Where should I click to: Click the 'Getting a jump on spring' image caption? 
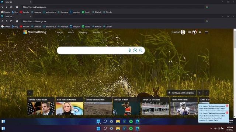click(x=181, y=93)
